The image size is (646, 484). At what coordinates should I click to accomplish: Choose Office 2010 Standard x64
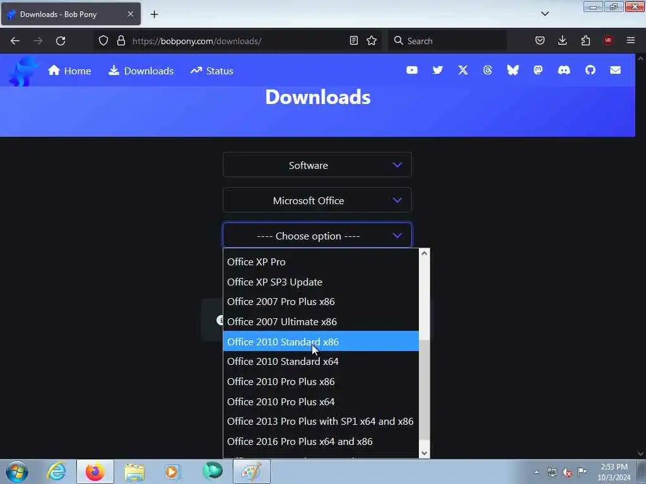pos(320,361)
